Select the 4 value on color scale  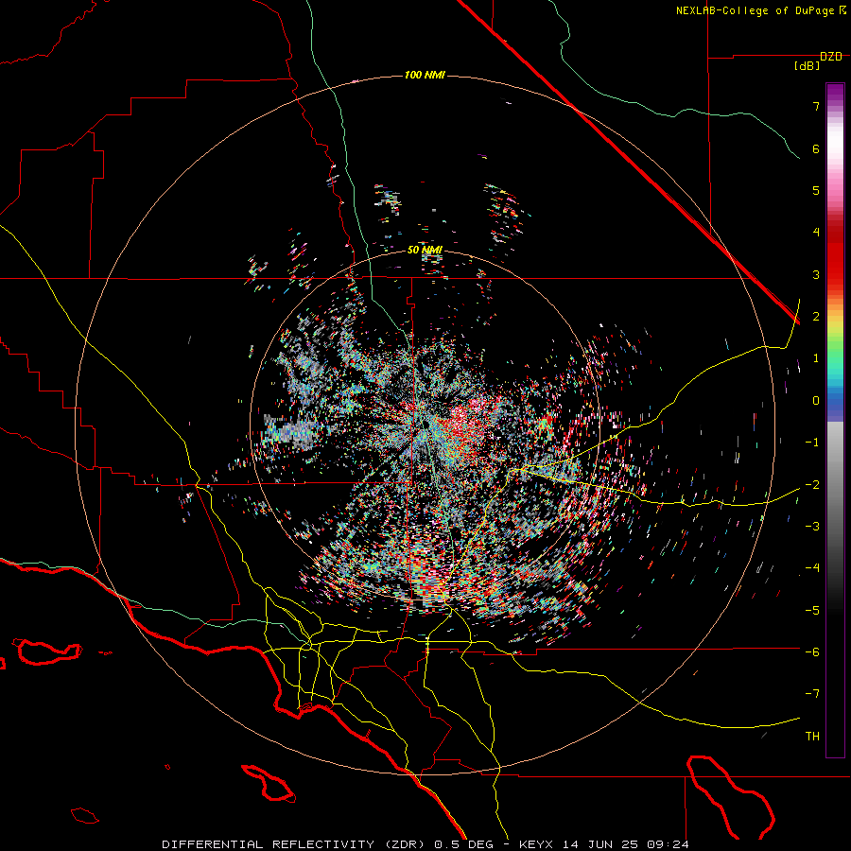coord(816,233)
